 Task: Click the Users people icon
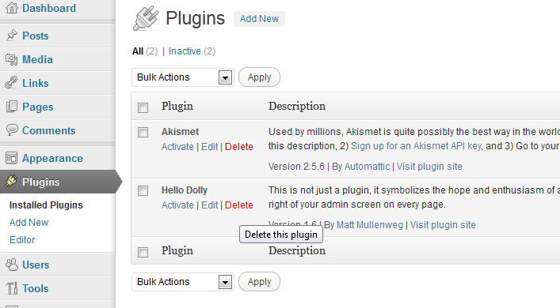click(x=11, y=265)
